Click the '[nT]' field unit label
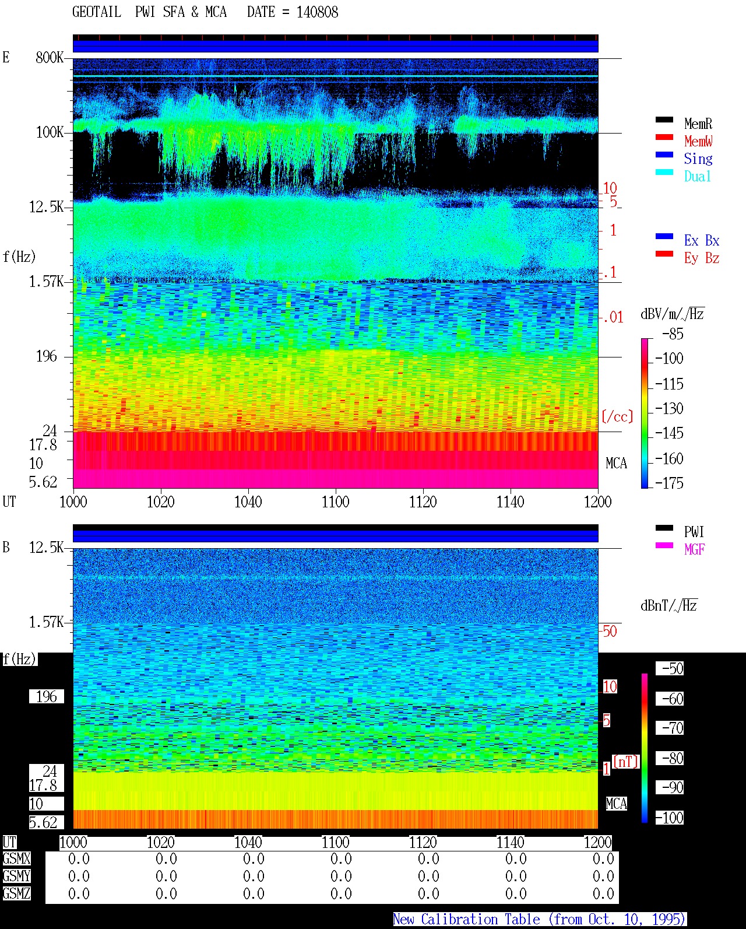Image resolution: width=746 pixels, height=929 pixels. tap(626, 761)
